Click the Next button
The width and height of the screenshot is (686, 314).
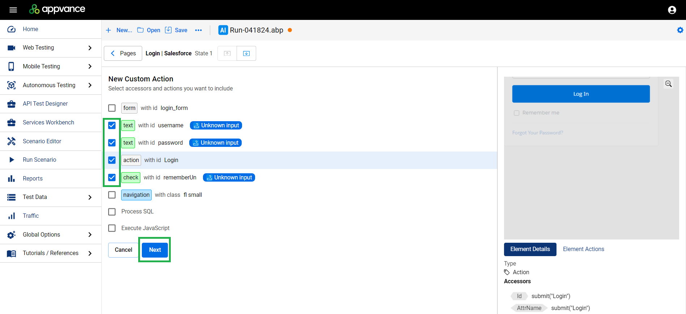(155, 250)
